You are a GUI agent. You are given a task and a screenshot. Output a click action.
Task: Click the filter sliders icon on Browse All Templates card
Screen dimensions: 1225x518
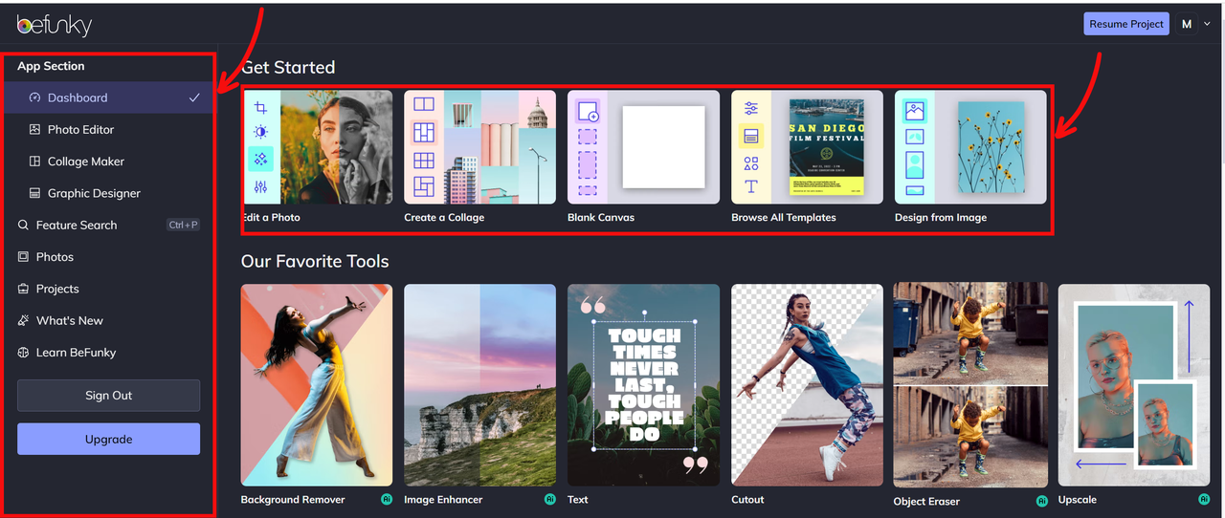[751, 108]
